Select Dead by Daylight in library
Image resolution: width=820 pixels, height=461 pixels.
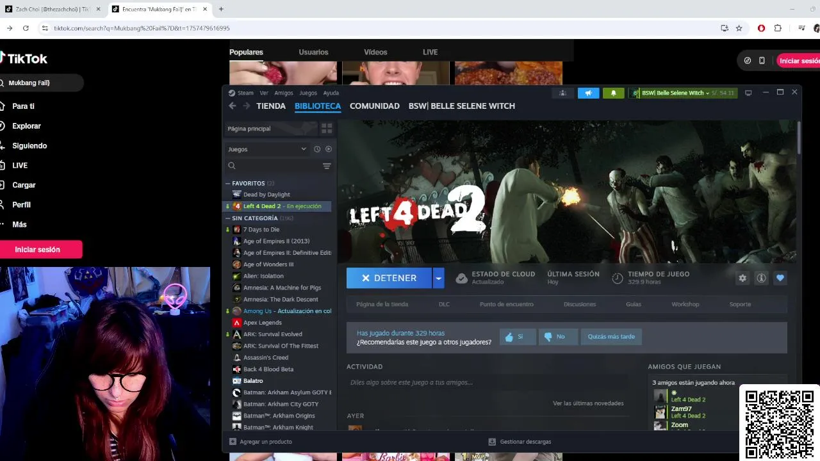(x=266, y=195)
